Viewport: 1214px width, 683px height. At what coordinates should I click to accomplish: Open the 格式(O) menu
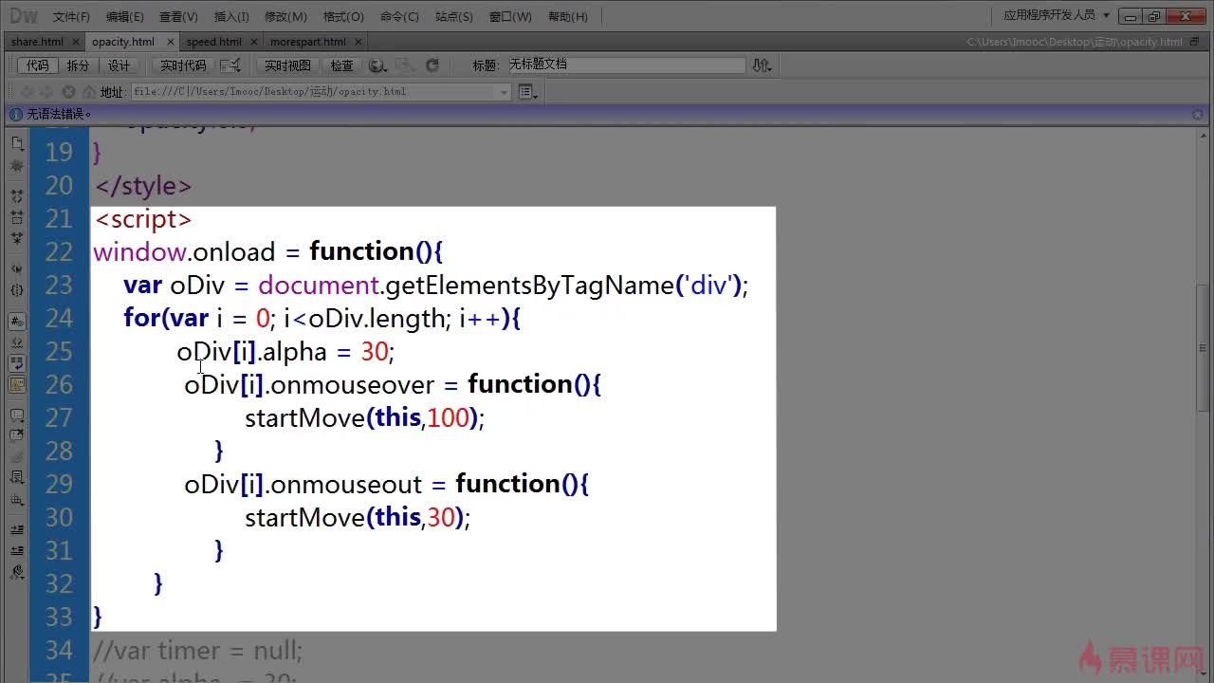(x=342, y=16)
